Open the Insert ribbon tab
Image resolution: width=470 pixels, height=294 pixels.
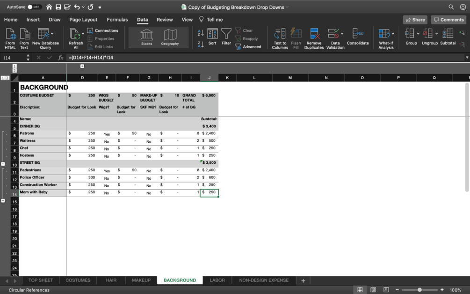33,20
